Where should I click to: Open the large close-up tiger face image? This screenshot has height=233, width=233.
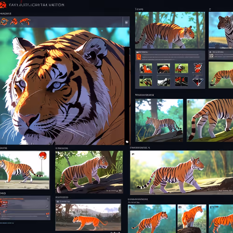[62, 86]
